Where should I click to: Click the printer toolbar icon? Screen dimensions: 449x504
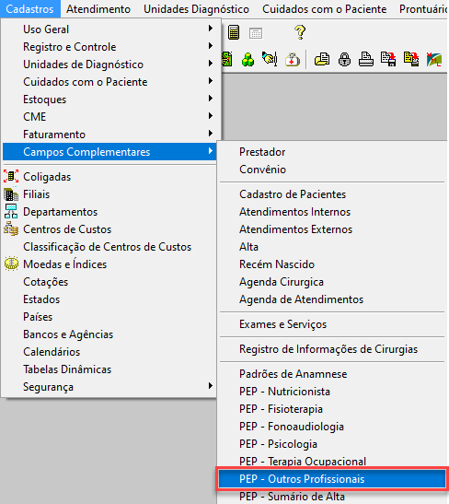[366, 60]
